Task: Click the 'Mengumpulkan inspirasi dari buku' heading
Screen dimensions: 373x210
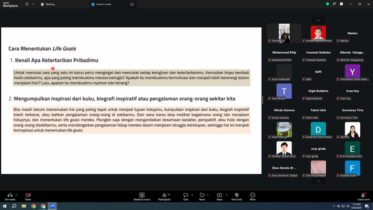Action: click(124, 99)
